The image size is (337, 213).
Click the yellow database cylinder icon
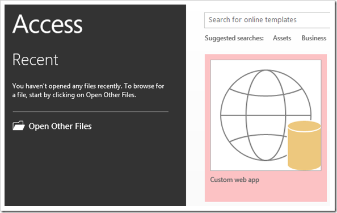click(304, 145)
